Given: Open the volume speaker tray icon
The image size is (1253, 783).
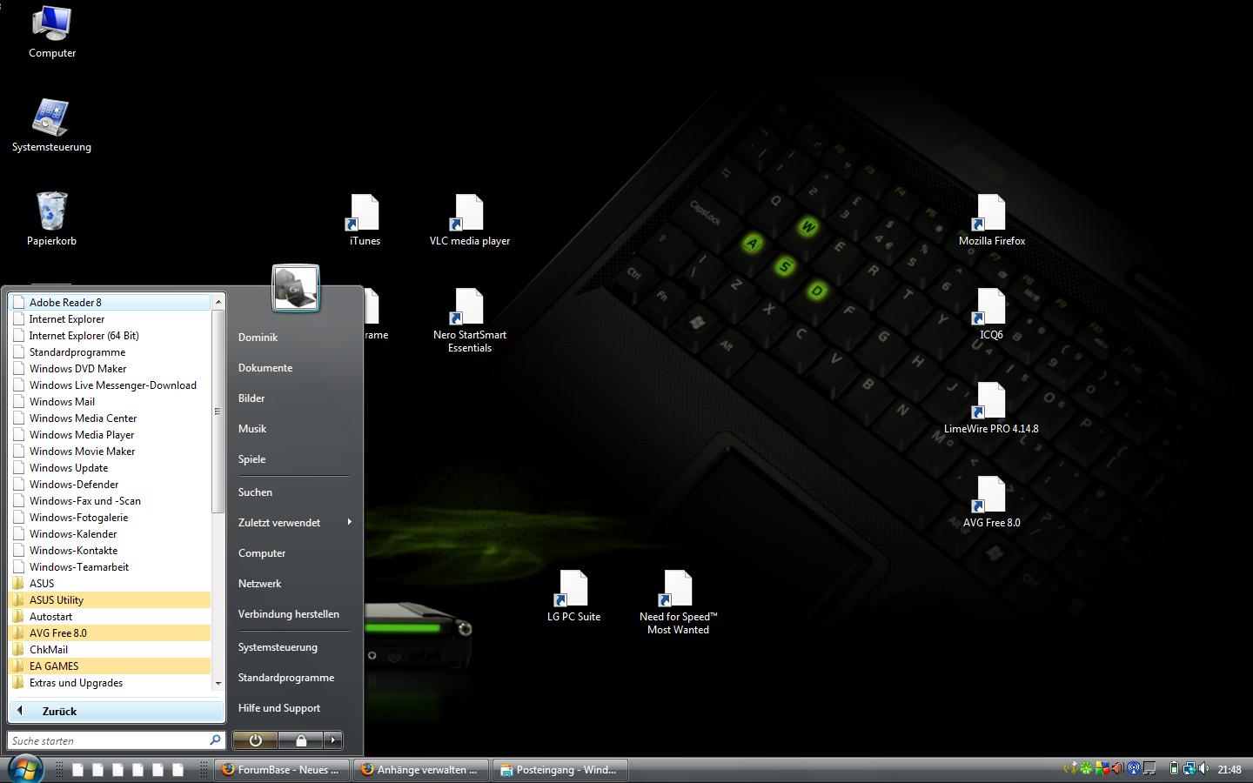Looking at the screenshot, I should pos(1204,768).
